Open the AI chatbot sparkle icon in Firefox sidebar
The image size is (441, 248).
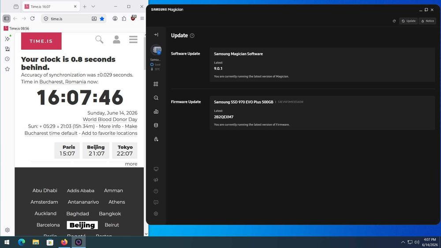pos(7,38)
